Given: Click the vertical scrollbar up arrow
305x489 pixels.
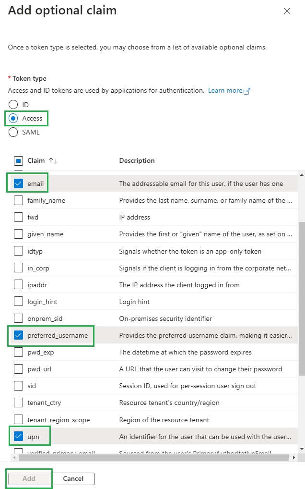Looking at the screenshot, I should (x=302, y=175).
